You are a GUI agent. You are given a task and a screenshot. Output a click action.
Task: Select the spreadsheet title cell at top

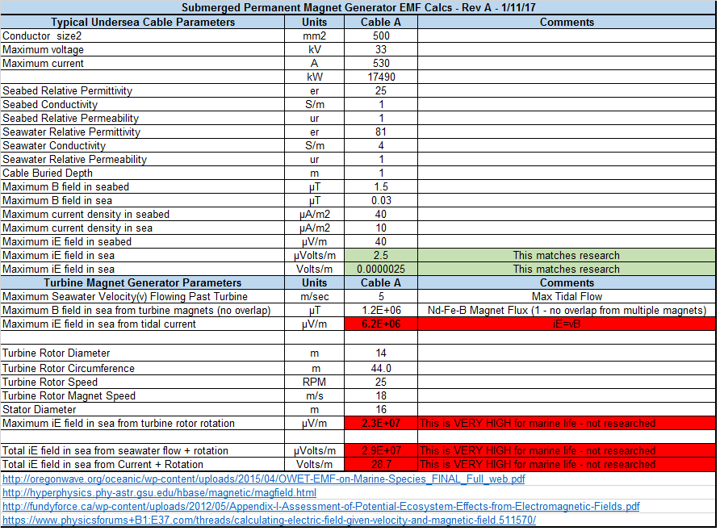click(358, 7)
